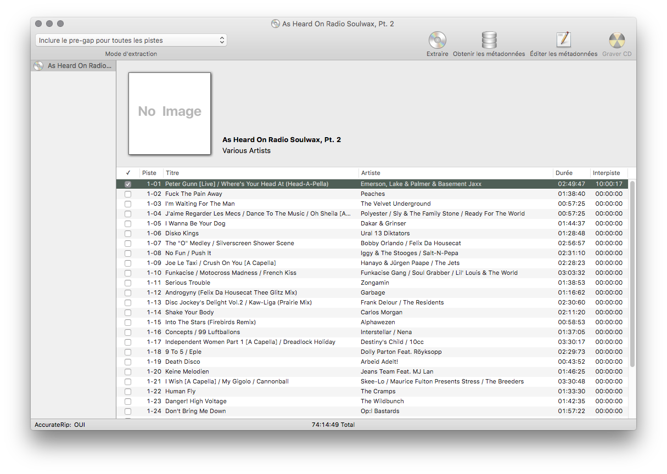Click artist Frank Delour / The Residents
The image size is (667, 474).
click(x=402, y=303)
